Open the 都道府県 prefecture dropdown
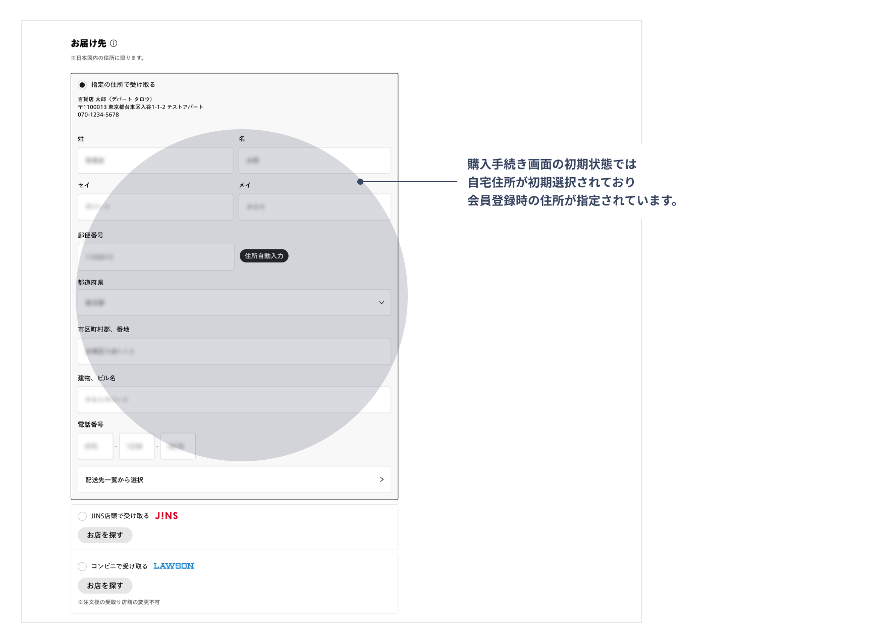The height and width of the screenshot is (643, 873). tap(234, 303)
